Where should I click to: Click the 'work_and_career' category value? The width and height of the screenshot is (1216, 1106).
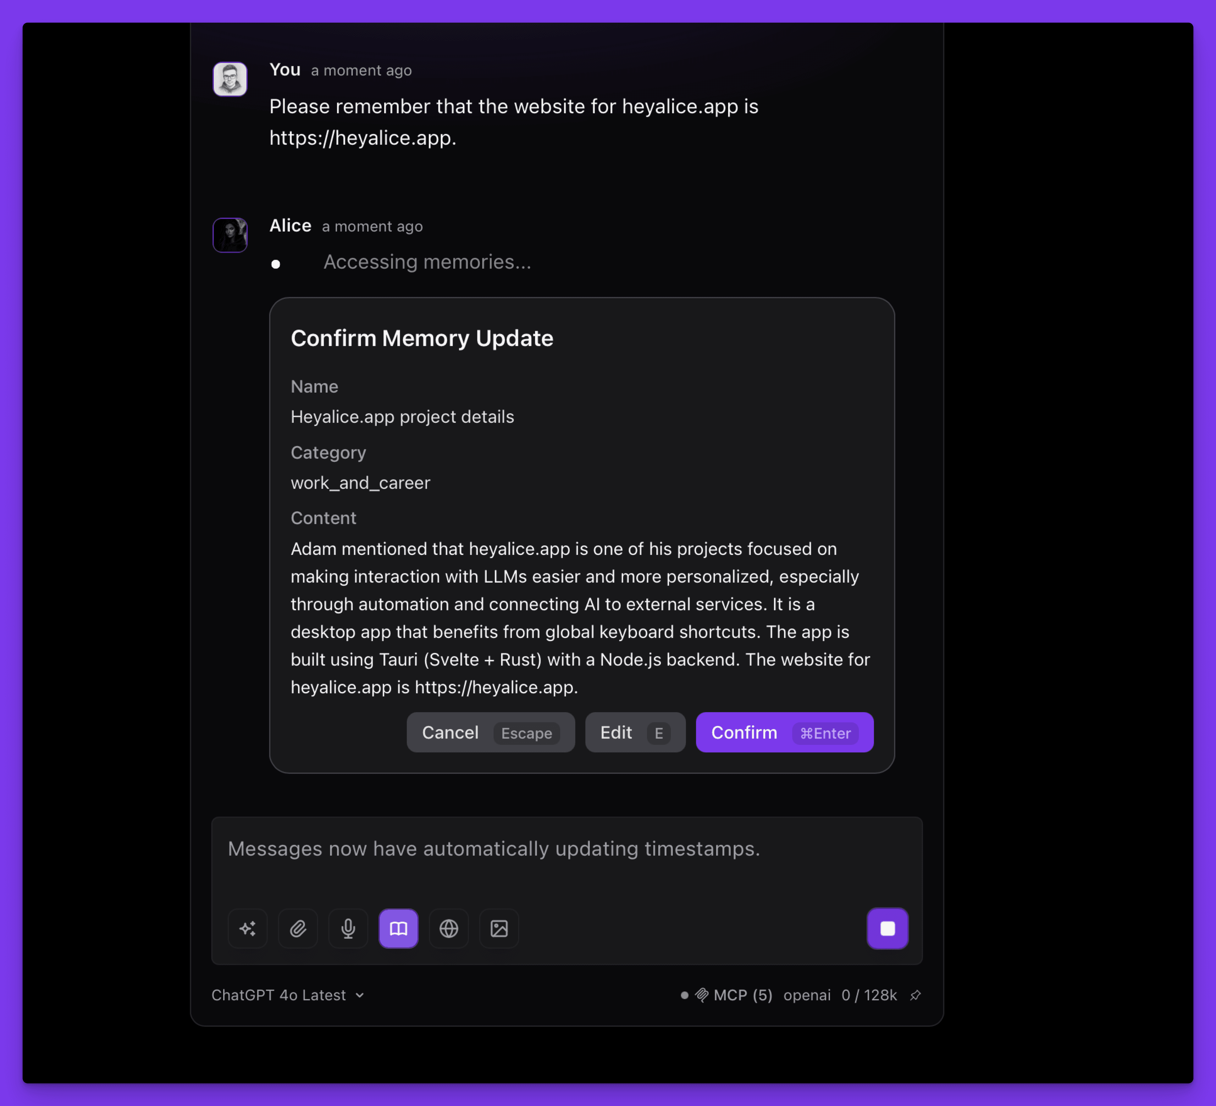[x=361, y=483]
